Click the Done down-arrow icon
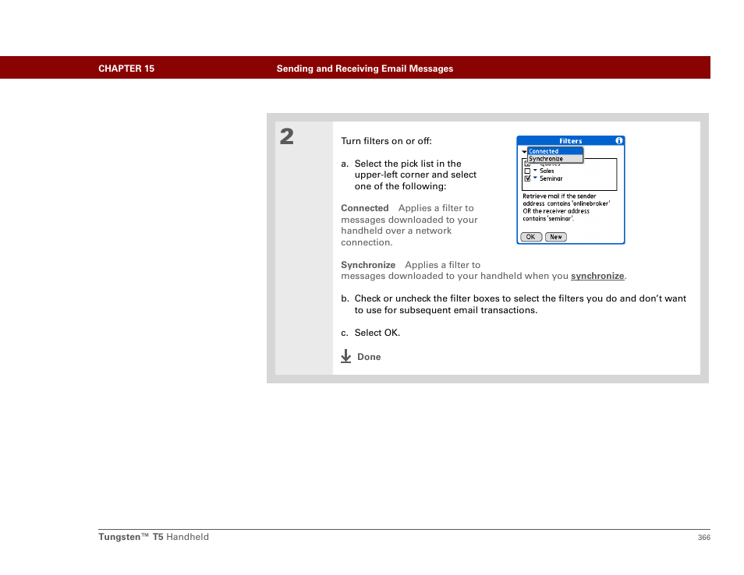This screenshot has width=744, height=575. pos(346,356)
